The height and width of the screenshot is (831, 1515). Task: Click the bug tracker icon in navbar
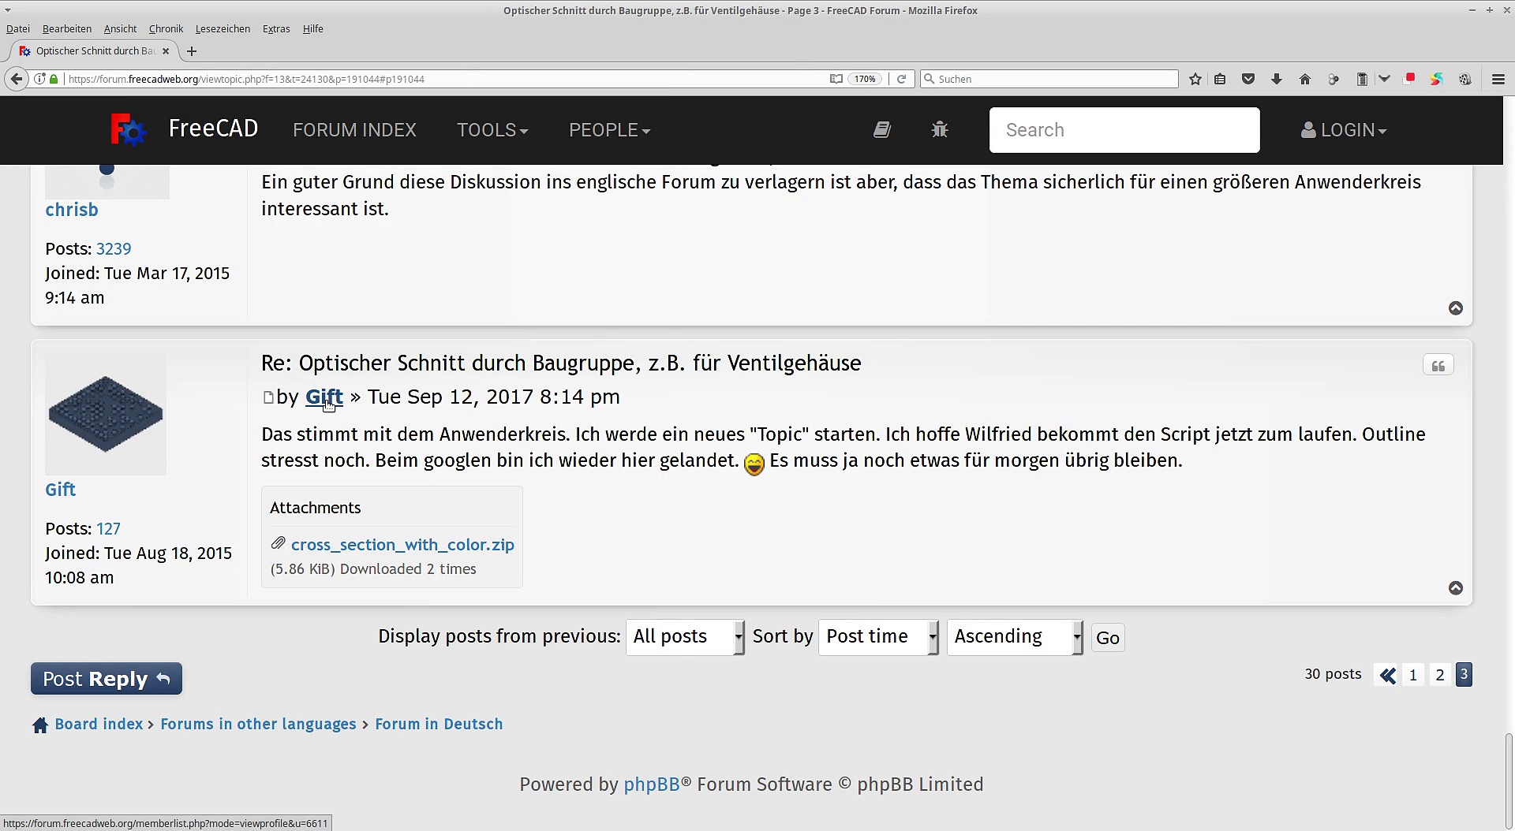[x=939, y=130]
